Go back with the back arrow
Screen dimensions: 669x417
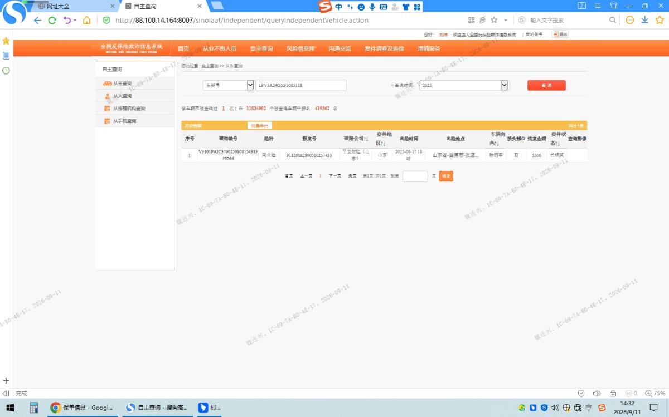pyautogui.click(x=37, y=20)
